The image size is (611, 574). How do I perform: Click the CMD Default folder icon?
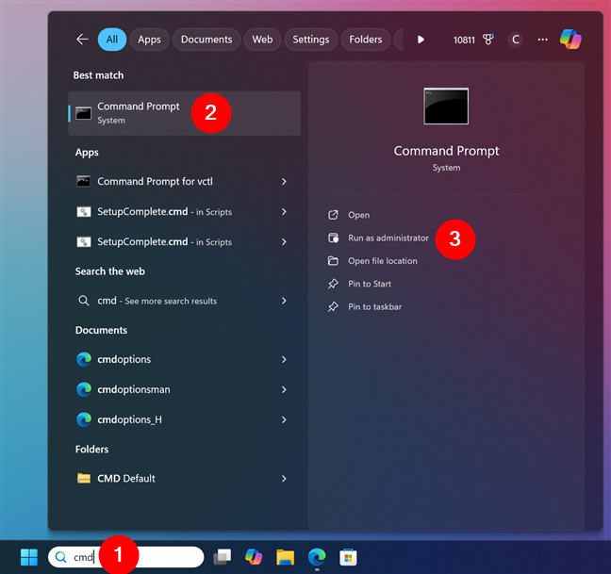[83, 478]
